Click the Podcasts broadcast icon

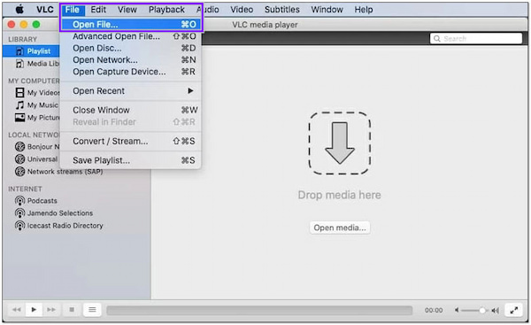click(20, 201)
